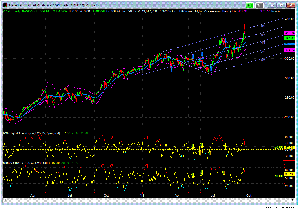Open the green S symbol linking dropdown
This screenshot has width=298, height=209.
(x=250, y=5)
